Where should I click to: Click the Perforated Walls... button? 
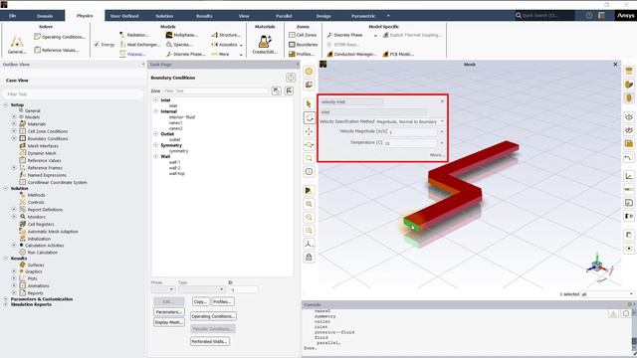210,341
